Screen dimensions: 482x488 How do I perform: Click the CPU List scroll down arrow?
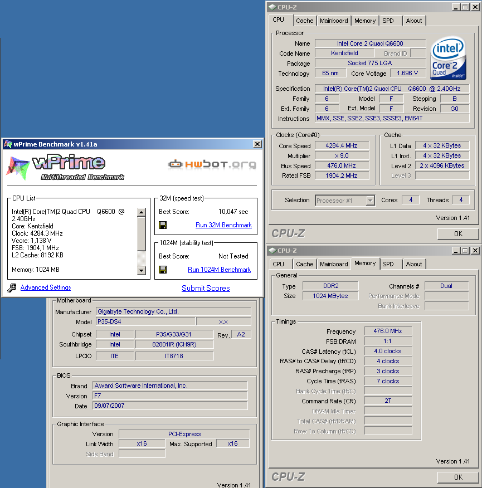(x=142, y=270)
